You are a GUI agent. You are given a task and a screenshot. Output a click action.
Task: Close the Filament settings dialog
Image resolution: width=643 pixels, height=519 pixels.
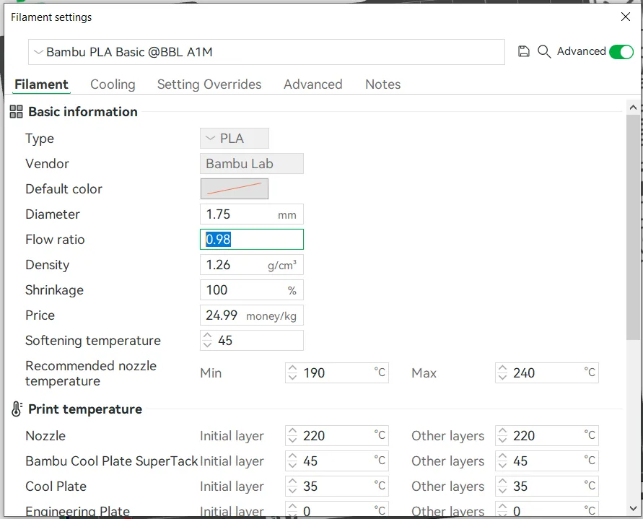625,17
